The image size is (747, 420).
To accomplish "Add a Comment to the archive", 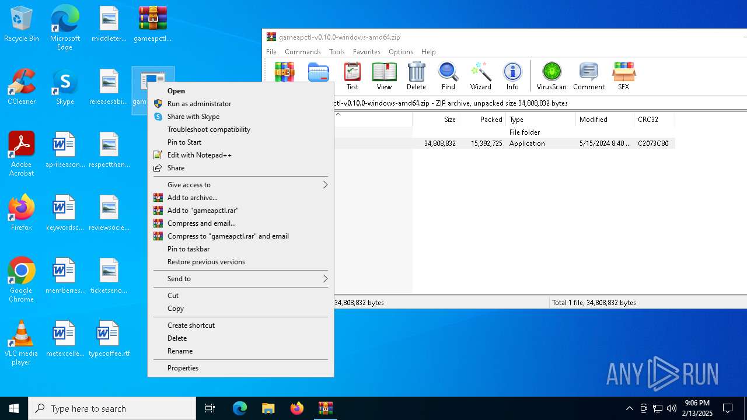I will tap(588, 76).
